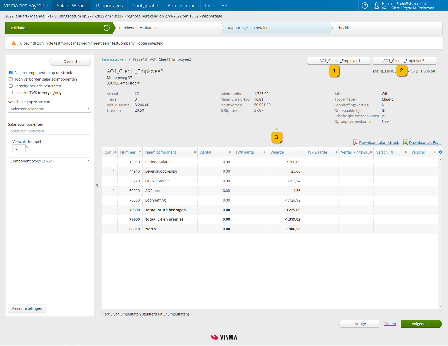This screenshot has height=346, width=448.
Task: Click the Excel download icon
Action: (x=406, y=142)
